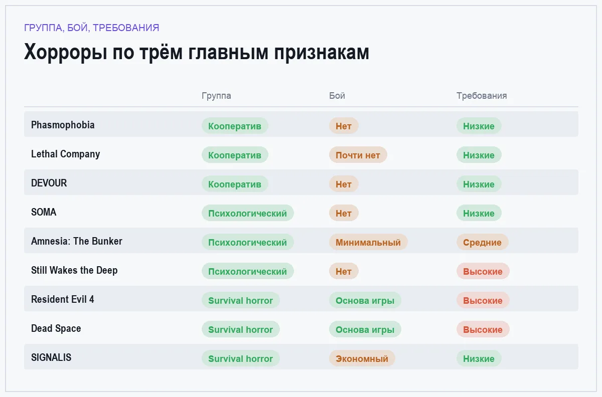Click Низкие tag in DEVOUR row
The image size is (602, 397).
479,184
